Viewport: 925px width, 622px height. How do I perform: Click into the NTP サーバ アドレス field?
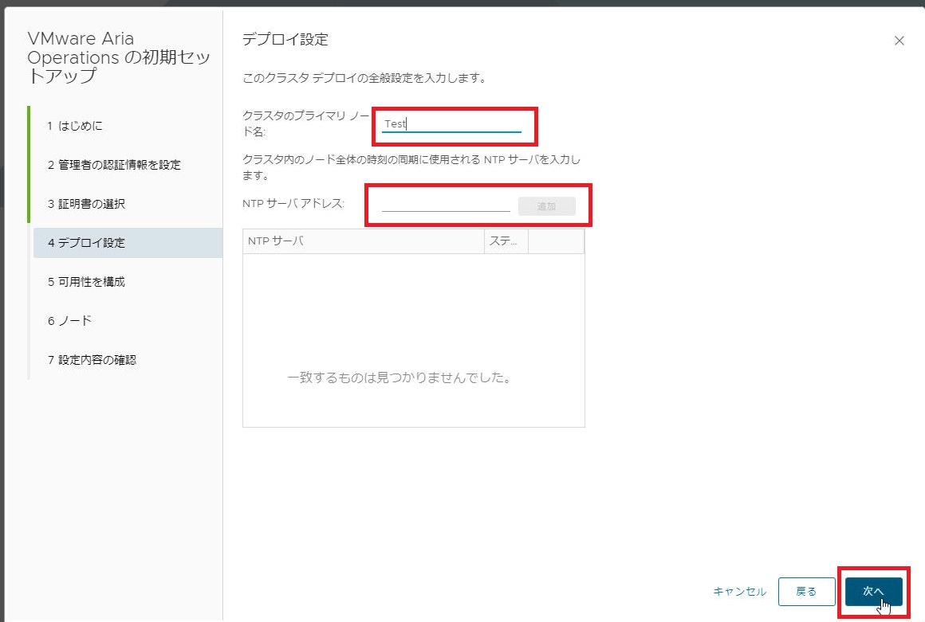(446, 205)
